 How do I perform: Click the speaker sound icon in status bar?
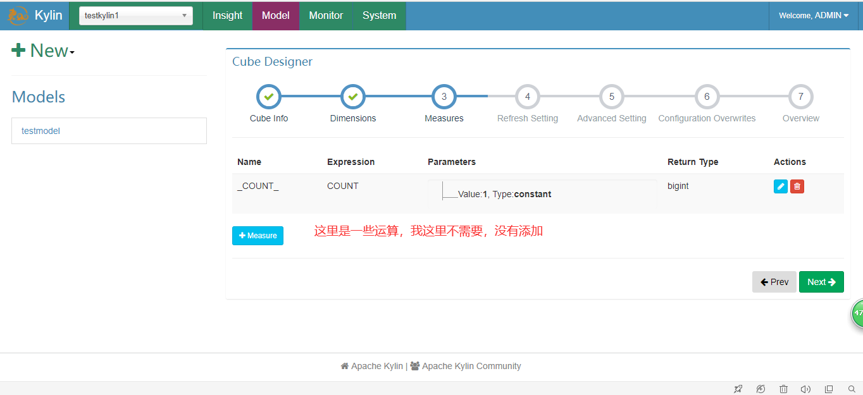[806, 389]
